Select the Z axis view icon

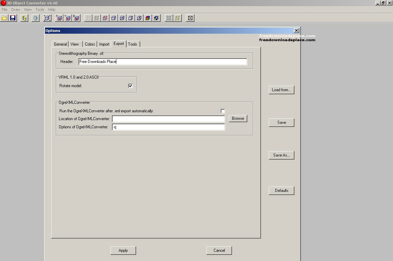click(x=76, y=18)
